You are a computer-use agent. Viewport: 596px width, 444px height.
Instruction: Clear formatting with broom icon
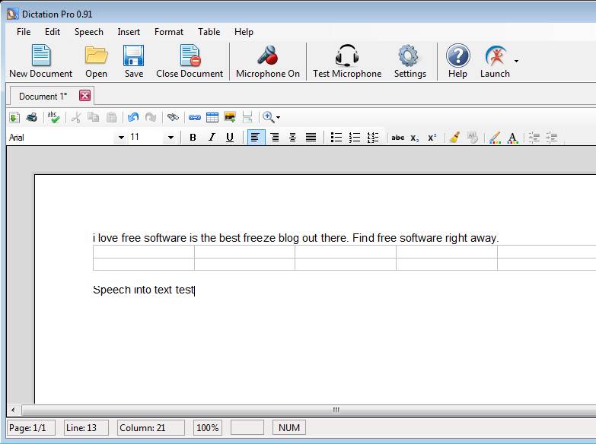[x=454, y=137]
